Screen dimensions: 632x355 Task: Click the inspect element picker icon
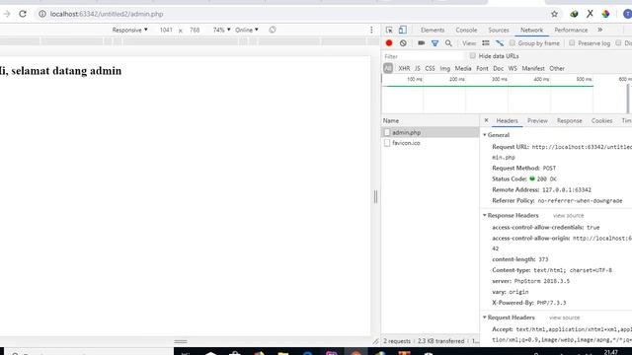click(x=389, y=30)
